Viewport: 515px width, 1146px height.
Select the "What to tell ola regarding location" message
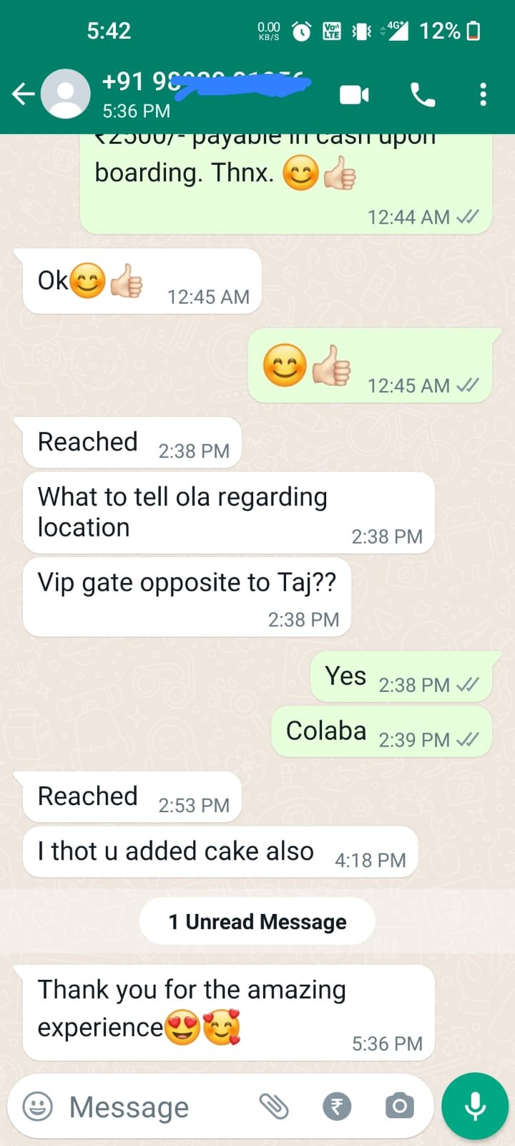click(x=229, y=513)
